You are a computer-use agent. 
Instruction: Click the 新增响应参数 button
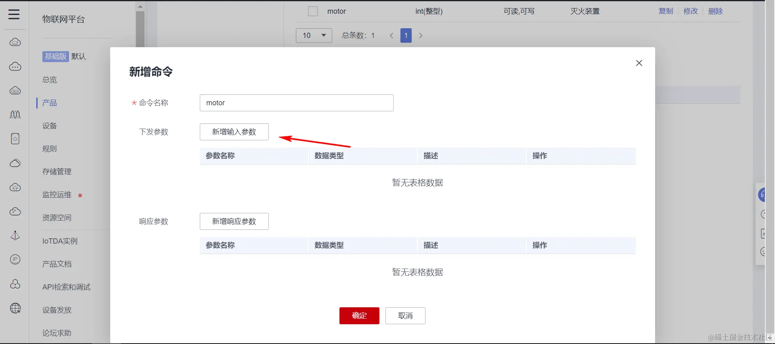coord(234,221)
